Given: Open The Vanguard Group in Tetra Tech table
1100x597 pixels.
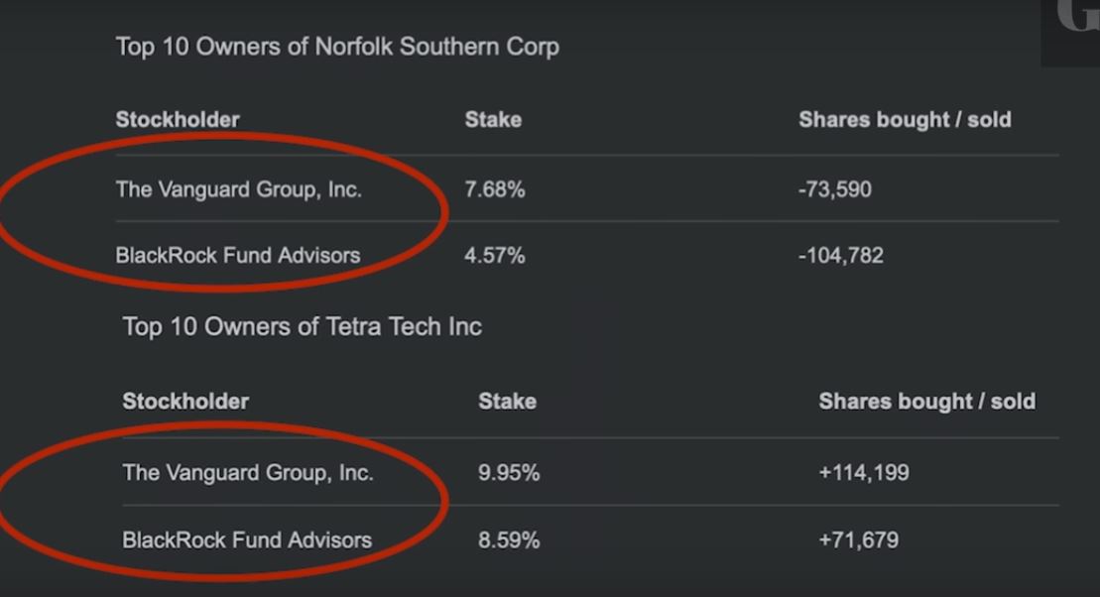Looking at the screenshot, I should (248, 473).
